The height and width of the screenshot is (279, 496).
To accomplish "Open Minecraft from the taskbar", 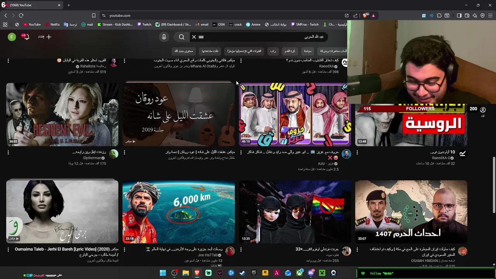I will coord(322,273).
